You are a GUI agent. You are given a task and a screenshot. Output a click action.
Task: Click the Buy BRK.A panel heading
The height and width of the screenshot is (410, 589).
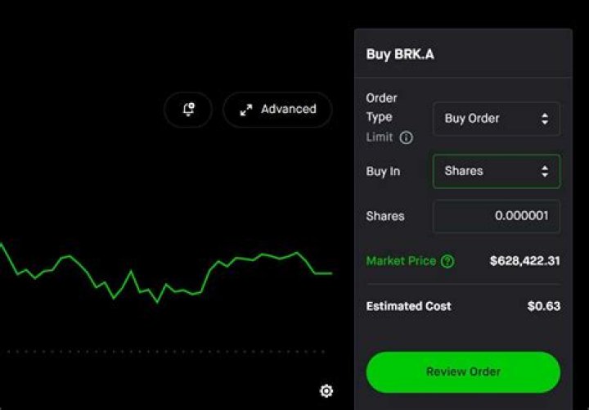tap(400, 55)
